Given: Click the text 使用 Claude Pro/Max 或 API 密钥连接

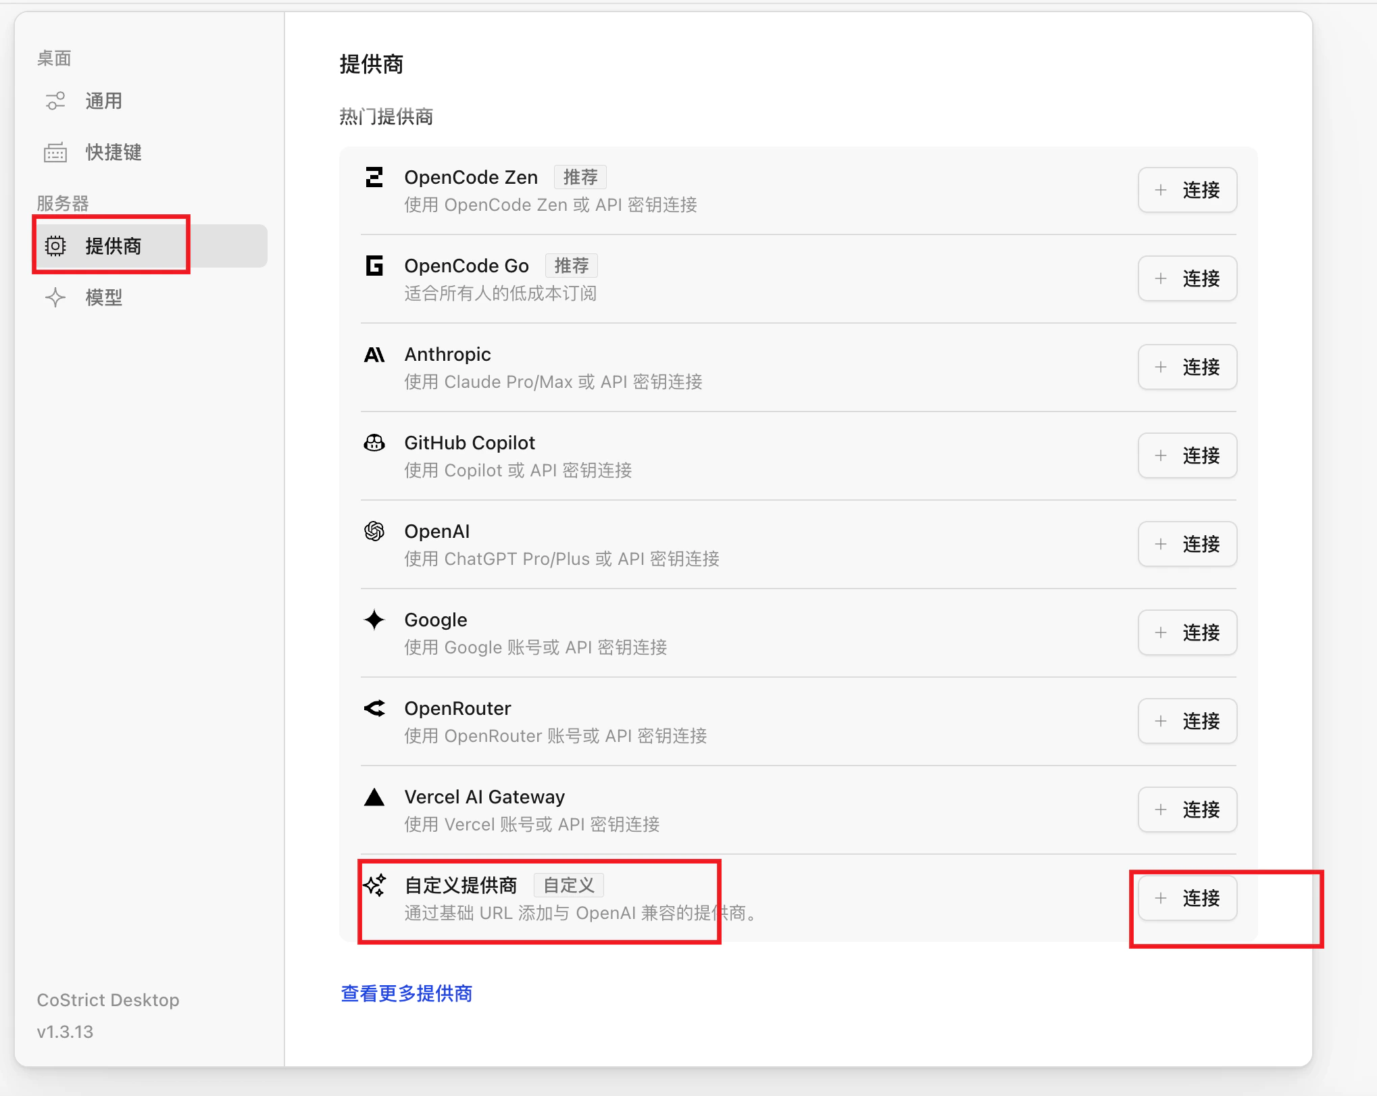Looking at the screenshot, I should [553, 382].
